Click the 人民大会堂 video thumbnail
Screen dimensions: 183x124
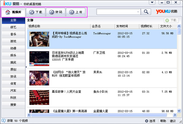(x=39, y=97)
